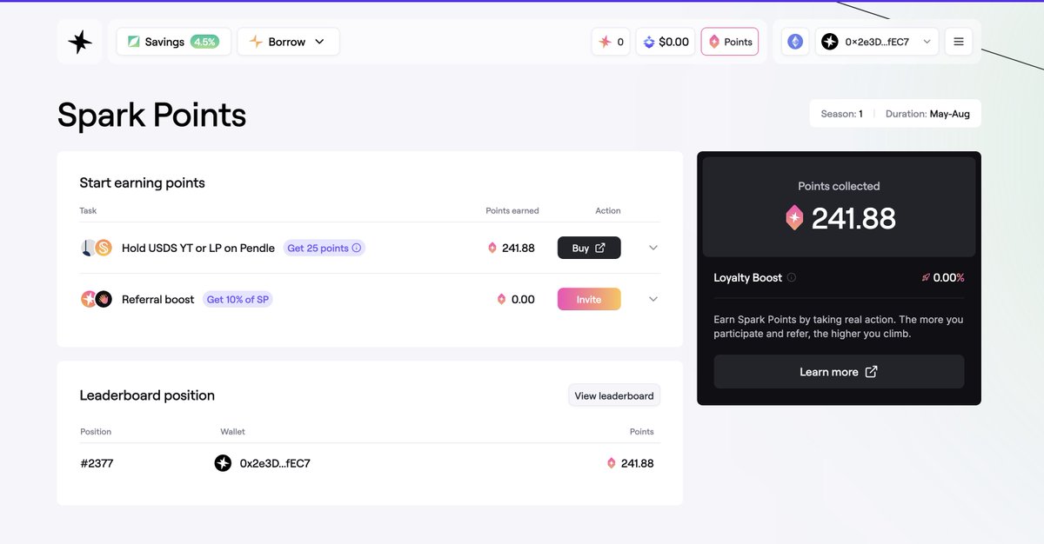This screenshot has height=544, width=1044.
Task: Click the wallet avatar in header
Action: click(830, 42)
